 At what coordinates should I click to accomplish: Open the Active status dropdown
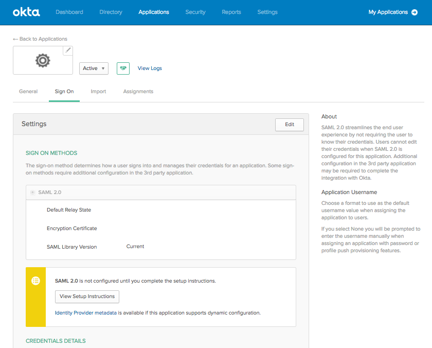[94, 68]
